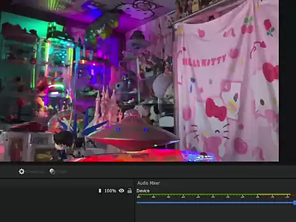Select the Audio Mixer panel title
This screenshot has height=222, width=296.
[x=149, y=183]
